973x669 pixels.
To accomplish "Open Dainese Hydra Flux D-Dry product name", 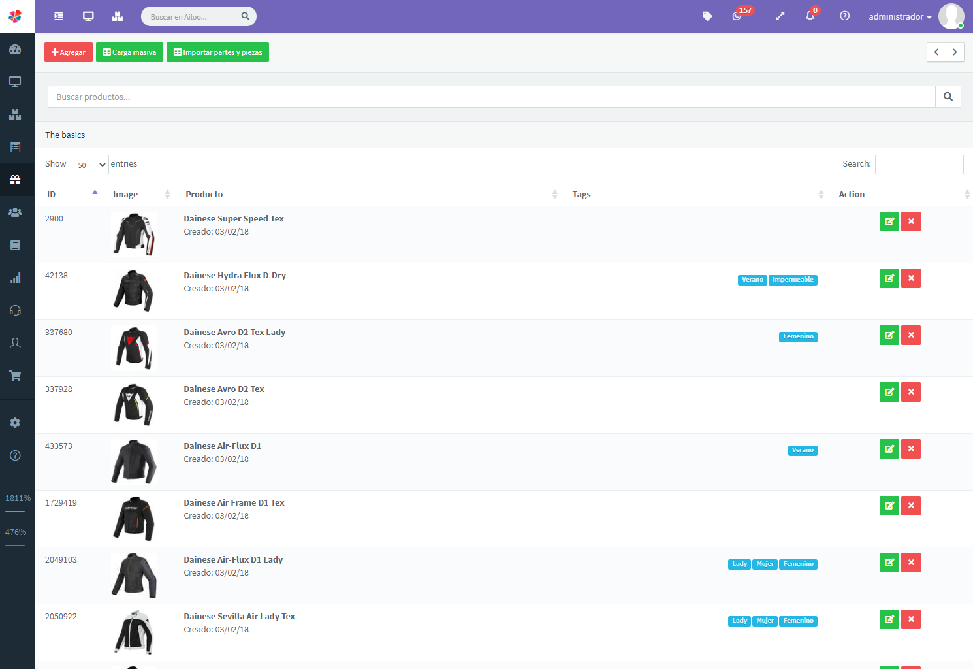I will point(234,276).
